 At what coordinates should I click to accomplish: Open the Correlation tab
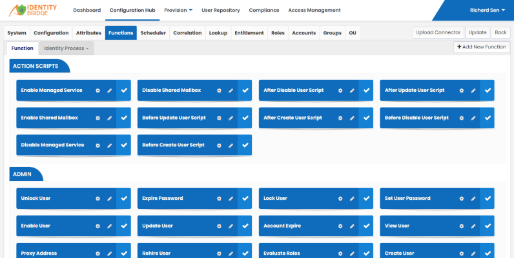(x=187, y=33)
